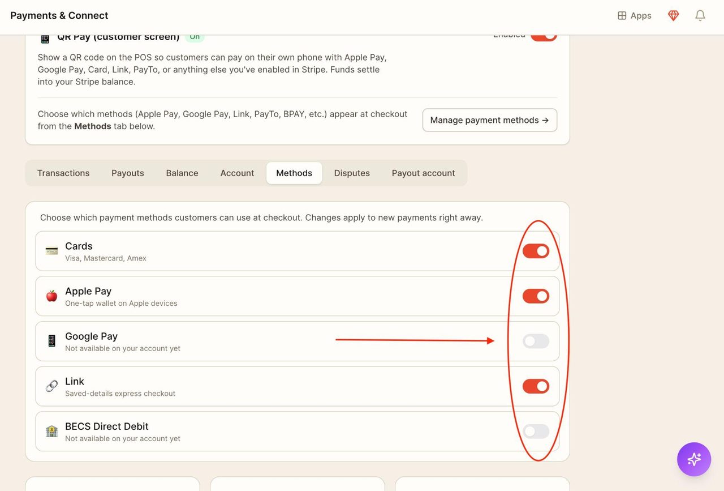Click Not available text under BECS Direct Debit
Viewport: 724px width, 491px height.
click(x=123, y=439)
